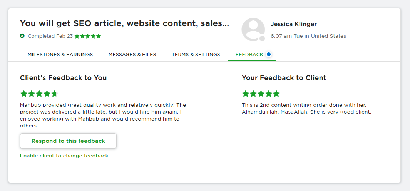Click the star rating beside Completed Feb 23

coord(88,36)
